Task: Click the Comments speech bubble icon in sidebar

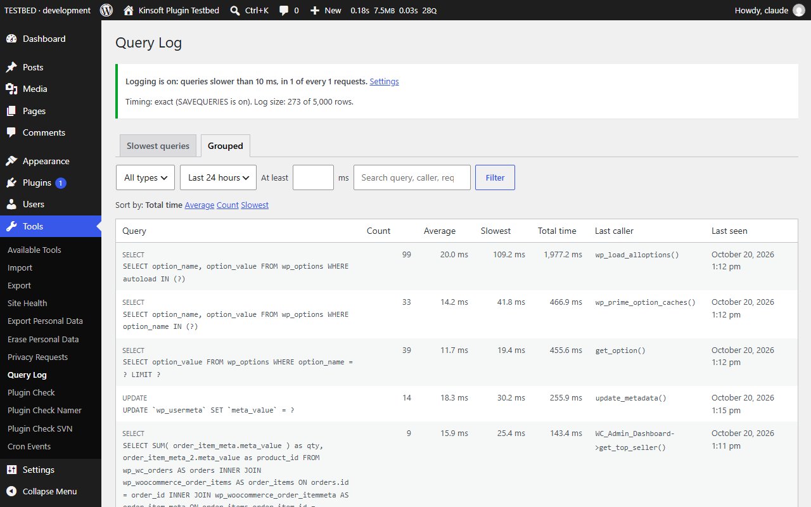Action: (11, 132)
